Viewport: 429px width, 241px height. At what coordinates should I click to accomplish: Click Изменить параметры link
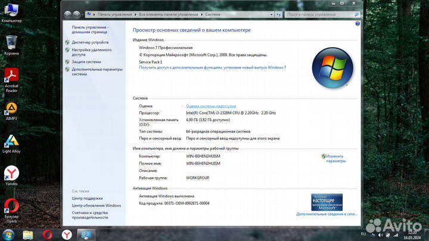point(335,159)
